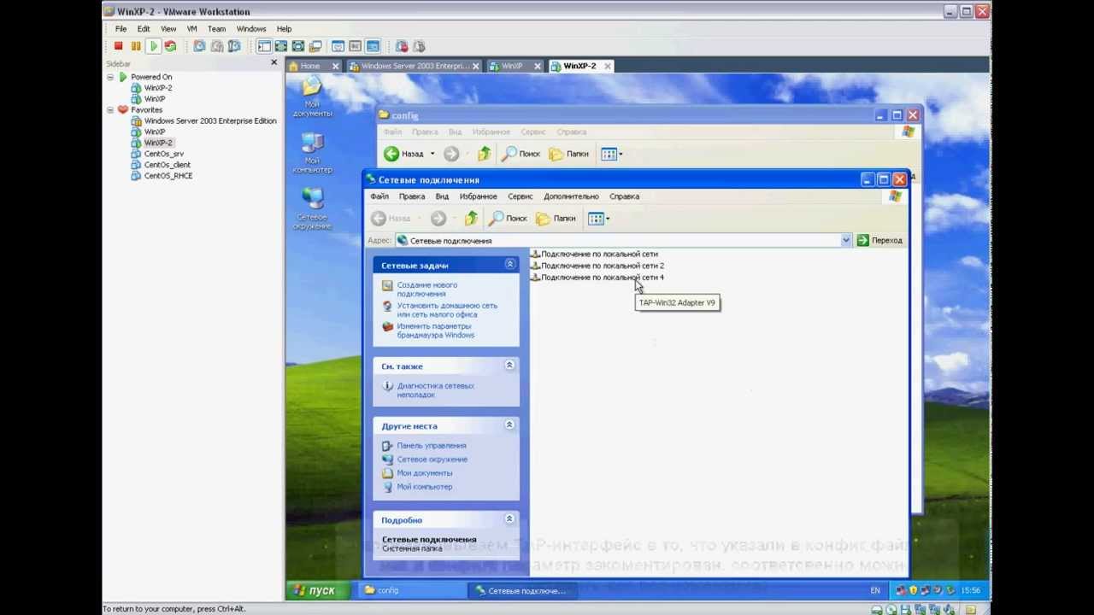Click the Full Screen mode icon
The width and height of the screenshot is (1094, 615).
[298, 46]
